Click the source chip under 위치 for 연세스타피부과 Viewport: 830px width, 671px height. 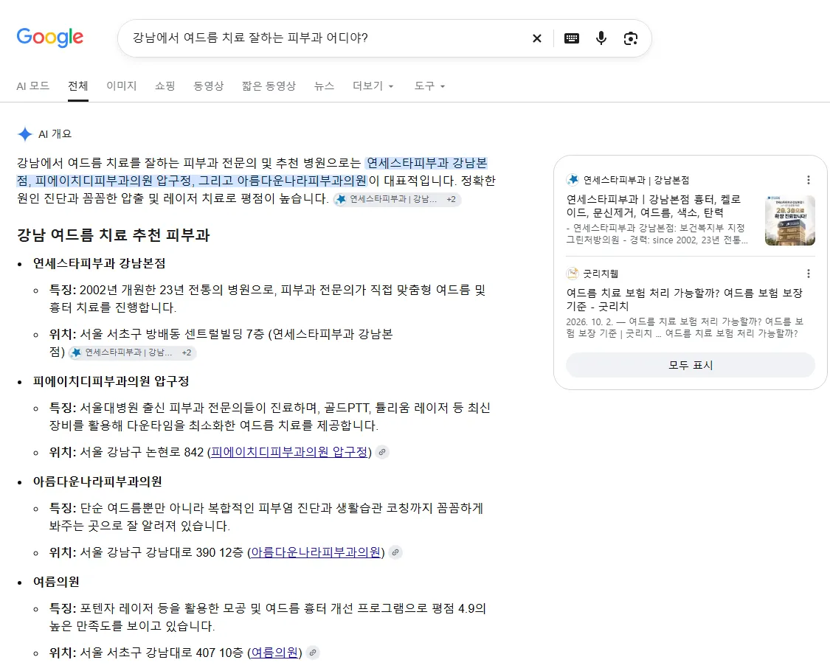[132, 352]
